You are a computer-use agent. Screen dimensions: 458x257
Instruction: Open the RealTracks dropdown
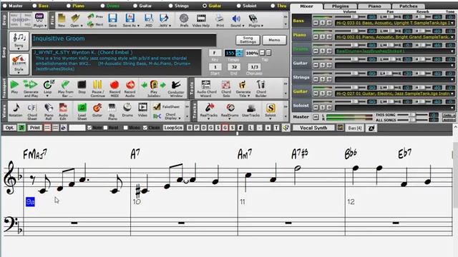pyautogui.click(x=208, y=119)
